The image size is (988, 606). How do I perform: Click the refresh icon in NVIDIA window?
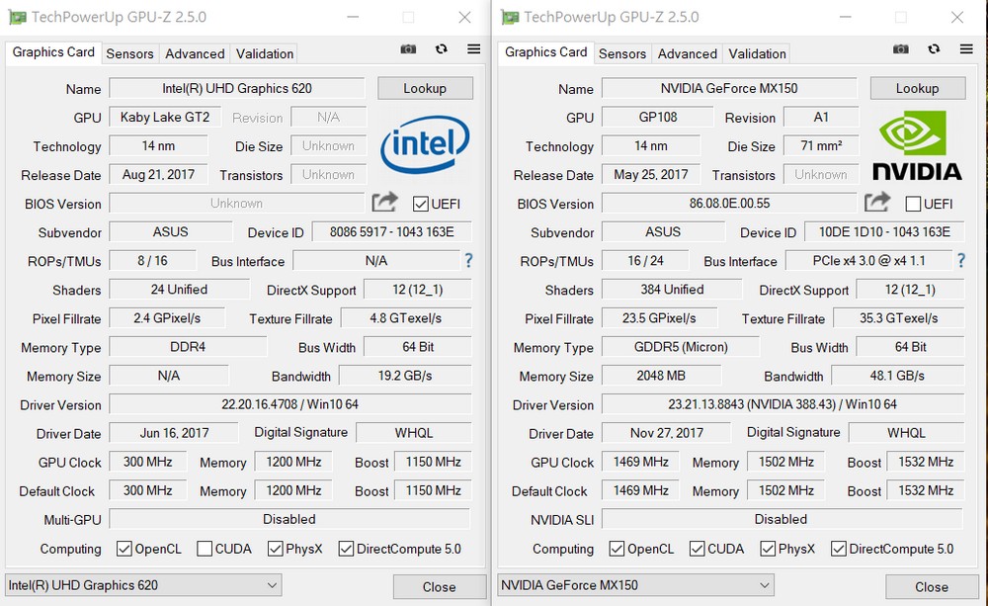tap(933, 48)
